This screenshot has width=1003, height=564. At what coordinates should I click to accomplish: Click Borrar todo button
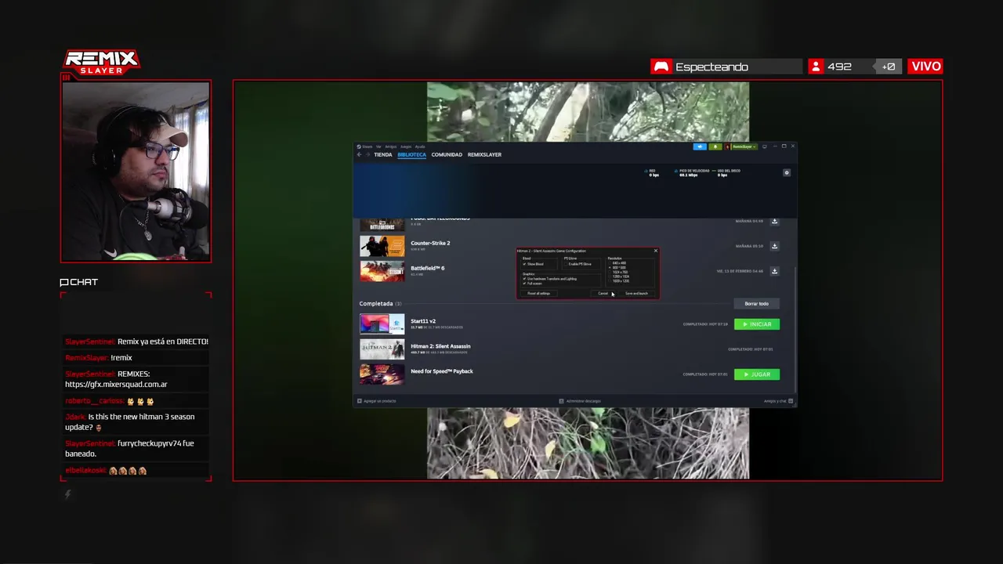click(x=756, y=303)
